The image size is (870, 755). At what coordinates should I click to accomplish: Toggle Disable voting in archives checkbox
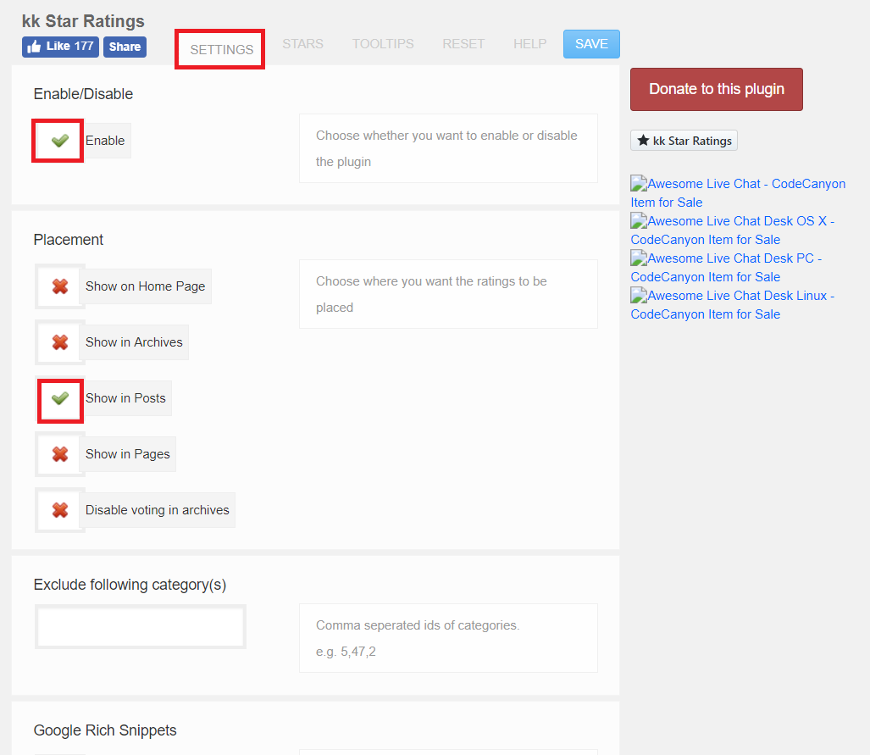59,510
